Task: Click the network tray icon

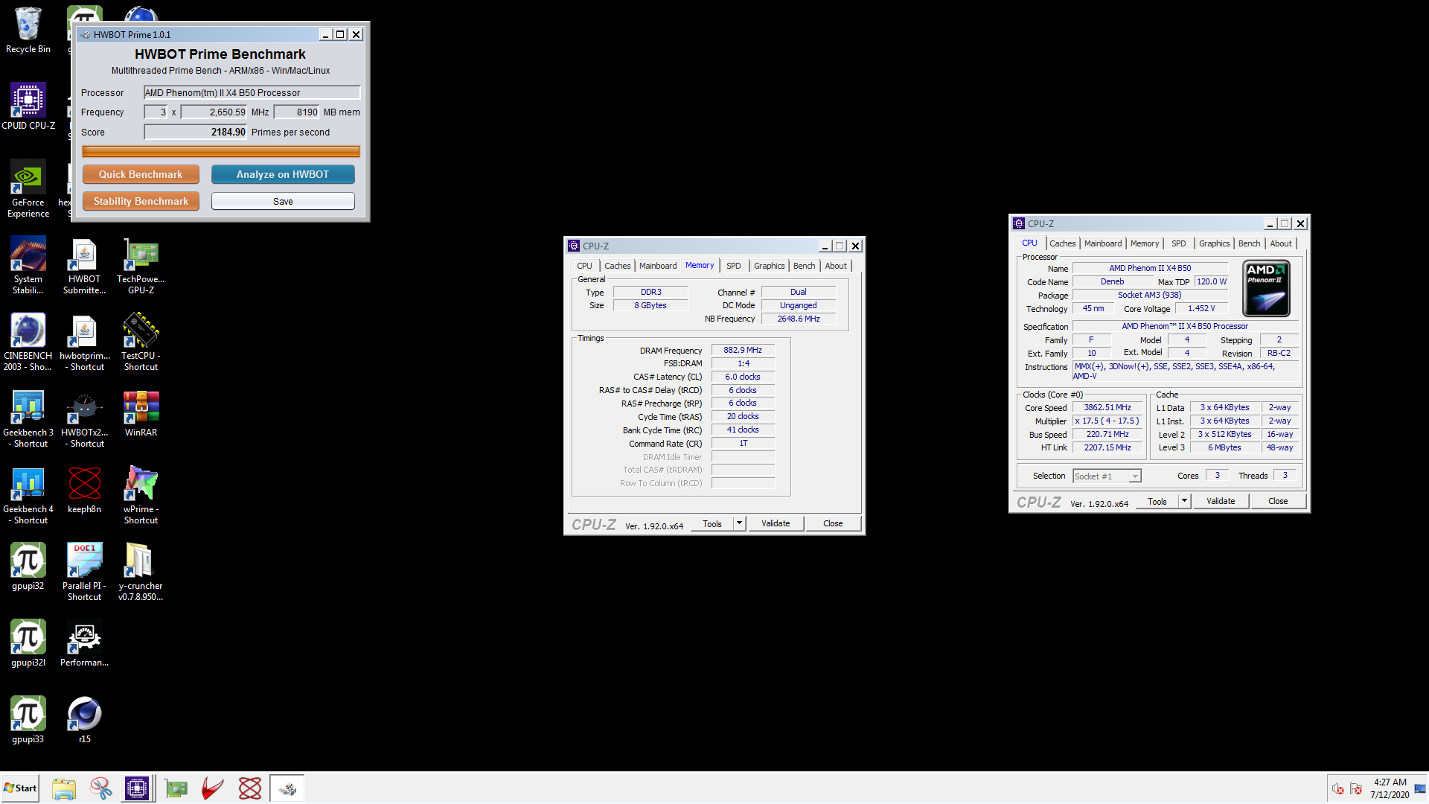Action: point(1355,789)
